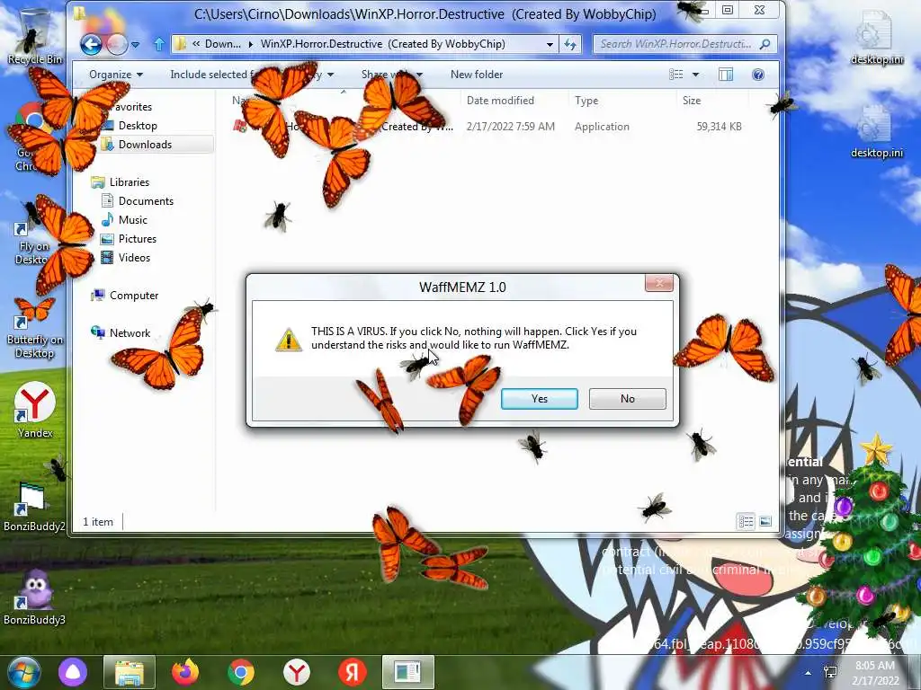The width and height of the screenshot is (921, 690).
Task: Open the last running app taskbar button
Action: 408,672
